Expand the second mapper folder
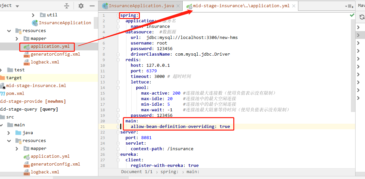 pyautogui.click(x=17, y=149)
